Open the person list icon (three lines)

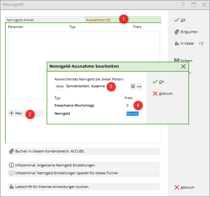pyautogui.click(x=133, y=87)
